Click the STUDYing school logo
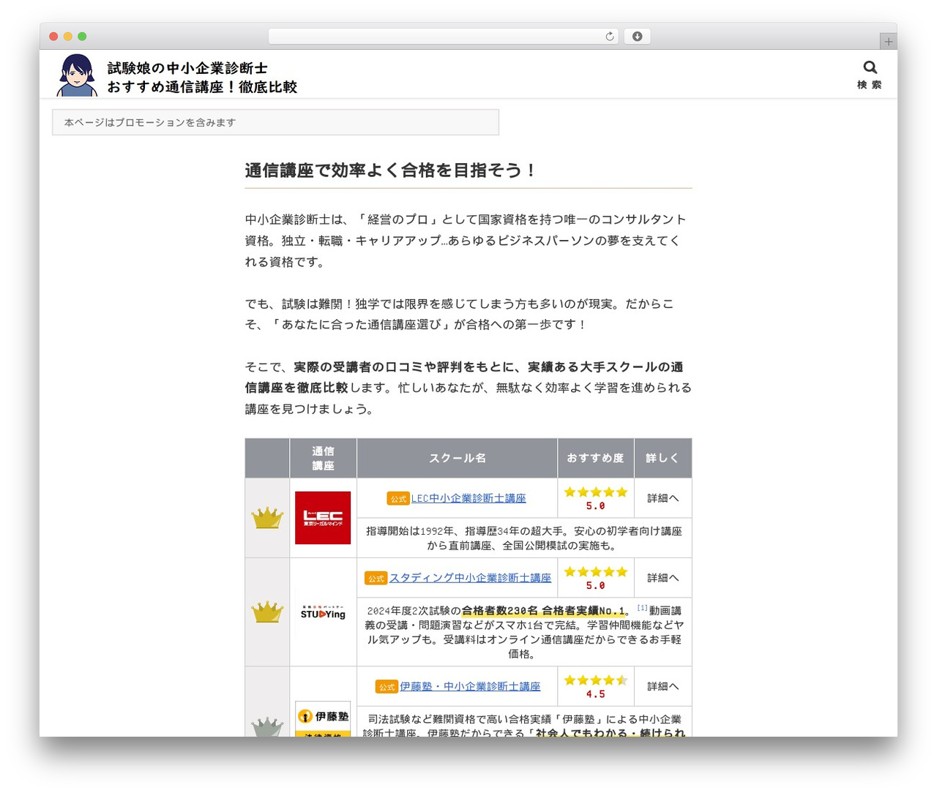This screenshot has width=937, height=793. [x=323, y=612]
